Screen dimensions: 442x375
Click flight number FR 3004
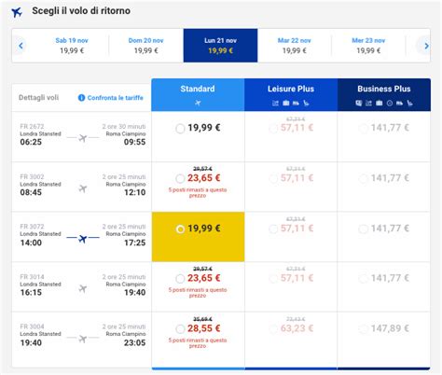point(32,326)
